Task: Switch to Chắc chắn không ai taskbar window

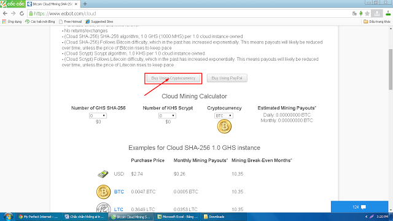Action: tap(85, 217)
